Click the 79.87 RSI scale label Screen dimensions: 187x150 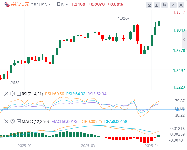pos(180,101)
